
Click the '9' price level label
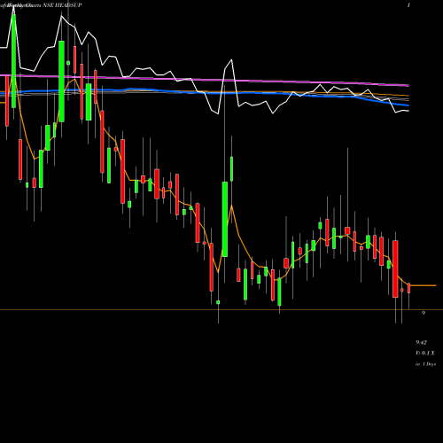(424, 313)
